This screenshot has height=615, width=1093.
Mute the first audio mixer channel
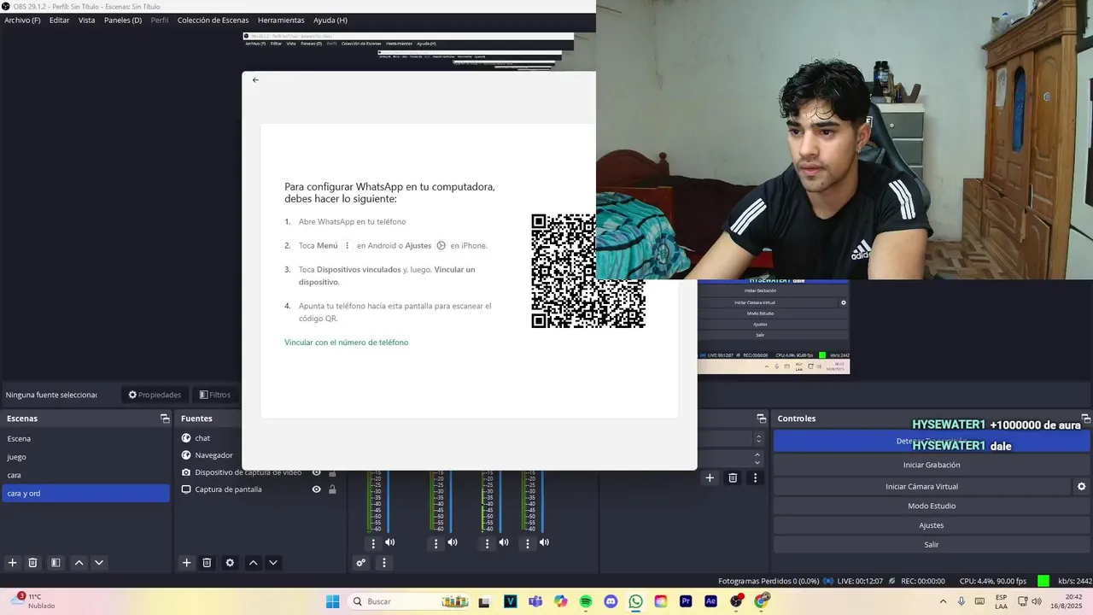point(390,542)
